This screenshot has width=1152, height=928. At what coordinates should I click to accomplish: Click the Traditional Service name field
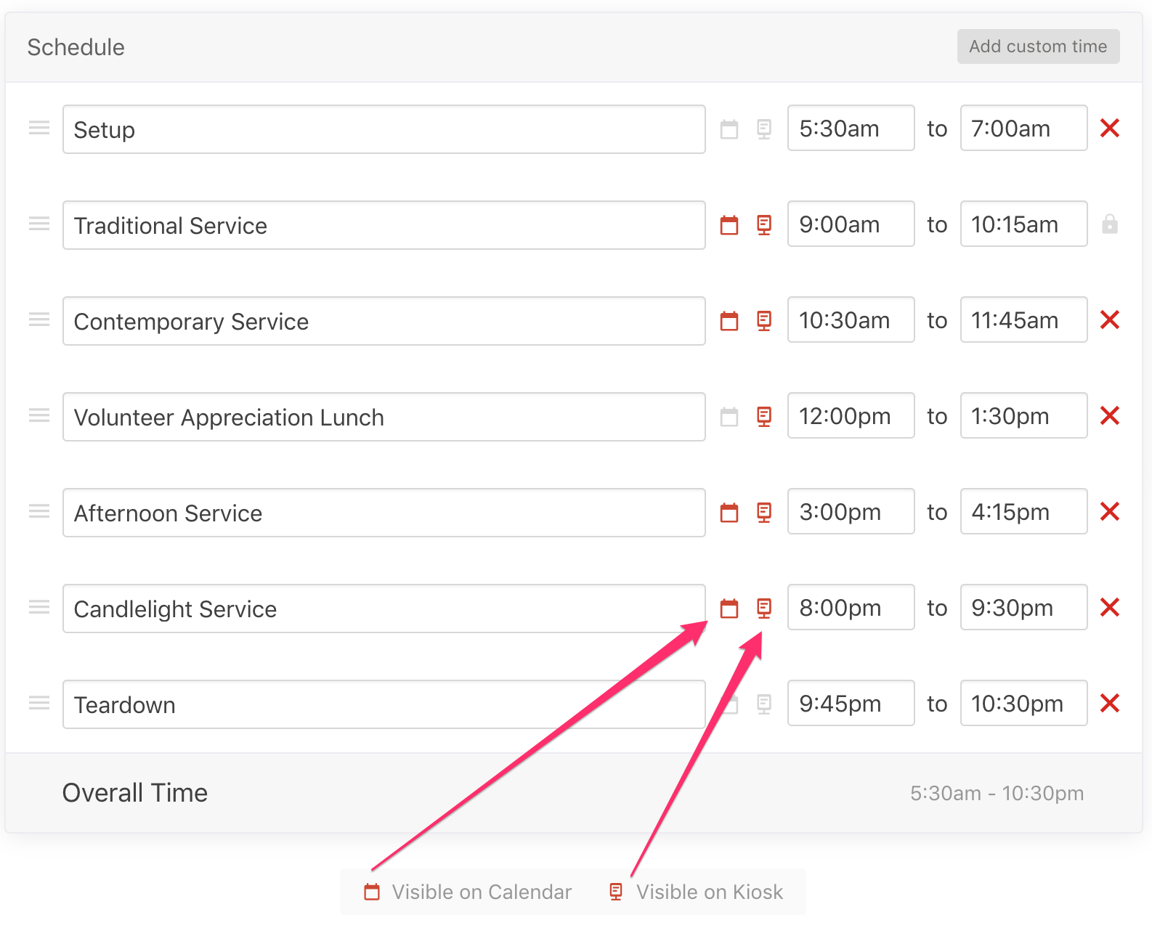384,225
